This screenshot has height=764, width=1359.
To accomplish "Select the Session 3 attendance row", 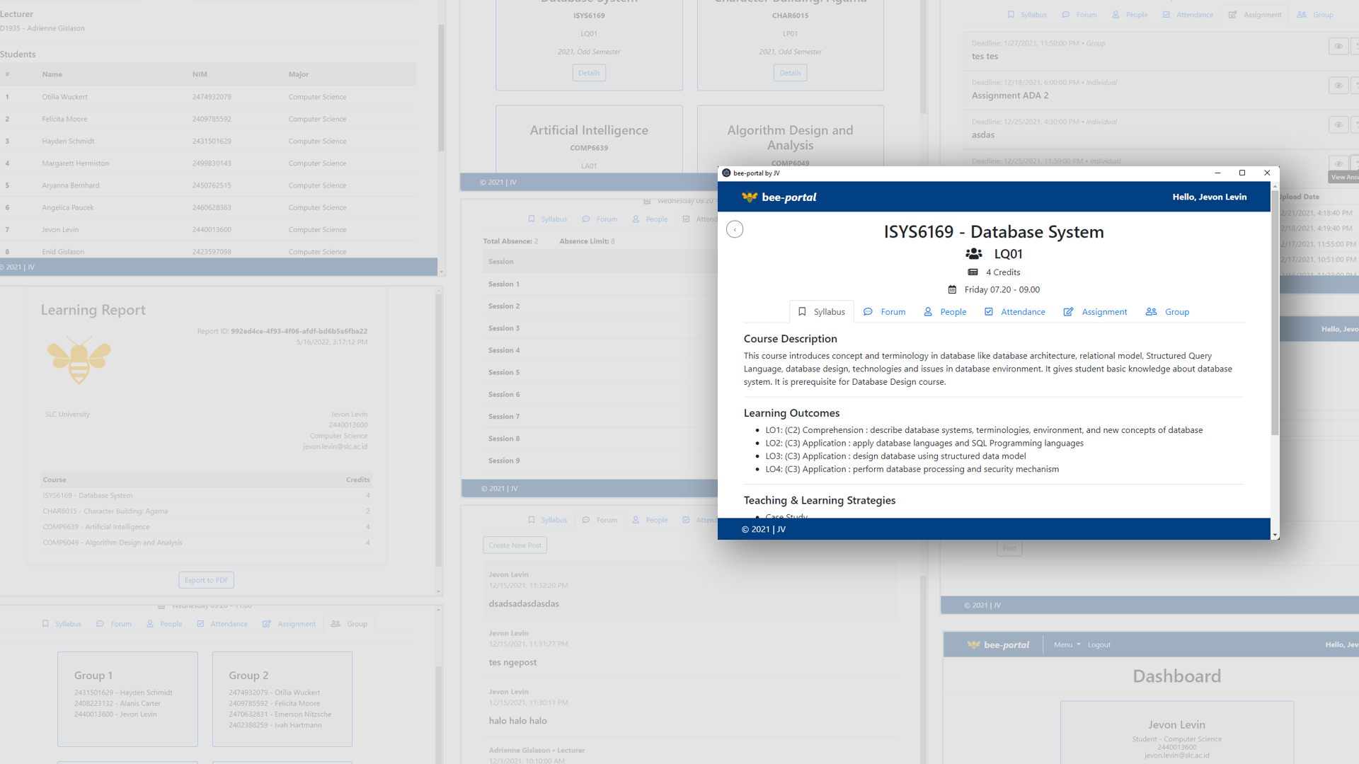I will point(602,328).
